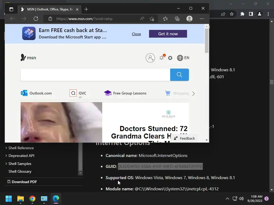The height and width of the screenshot is (205, 274).
Task: Go forward in Edge
Action: pyautogui.click(x=24, y=19)
